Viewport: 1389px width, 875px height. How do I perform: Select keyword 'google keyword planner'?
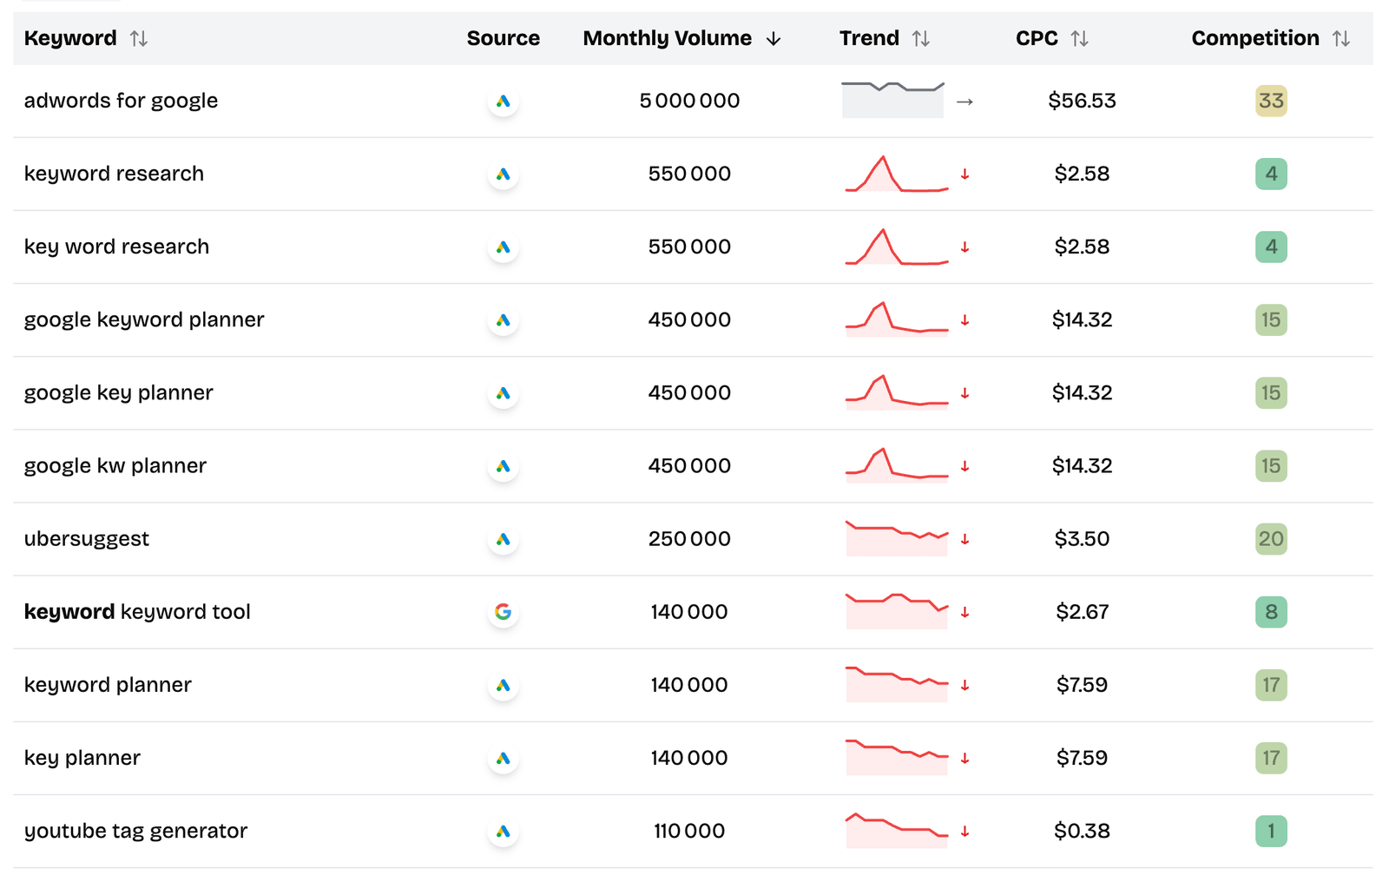click(144, 319)
